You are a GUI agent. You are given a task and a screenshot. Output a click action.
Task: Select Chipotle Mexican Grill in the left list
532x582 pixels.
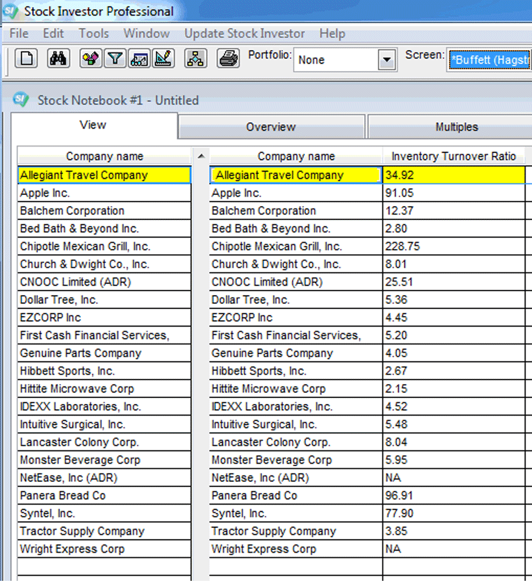pos(104,246)
